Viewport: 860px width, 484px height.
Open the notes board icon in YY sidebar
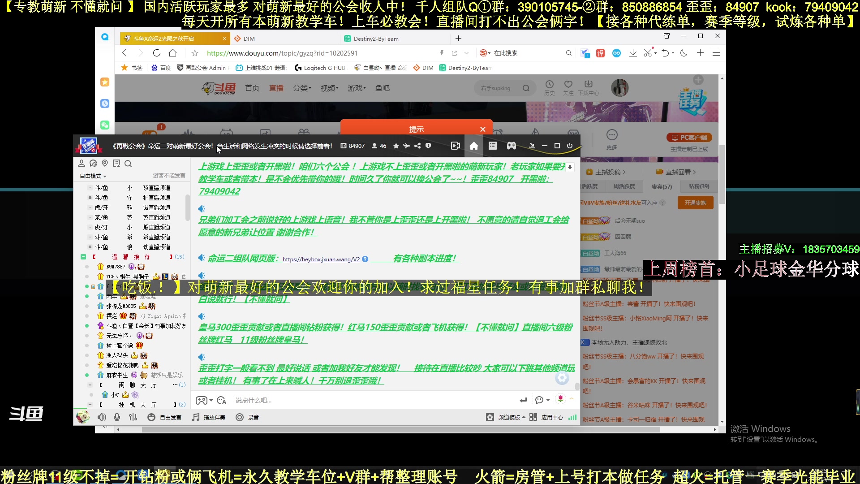point(116,163)
